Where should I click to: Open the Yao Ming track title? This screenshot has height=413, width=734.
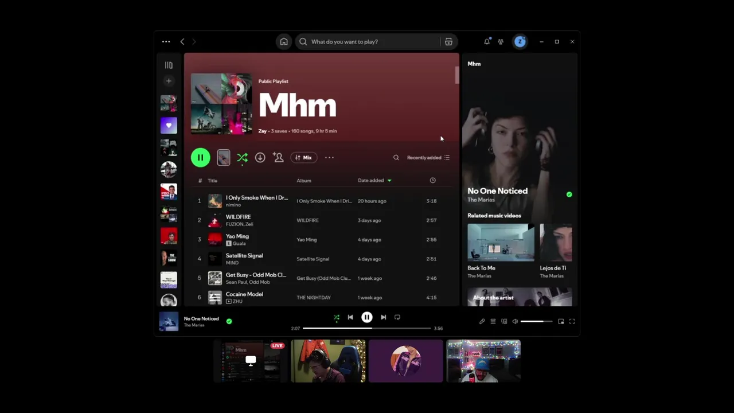tap(237, 236)
